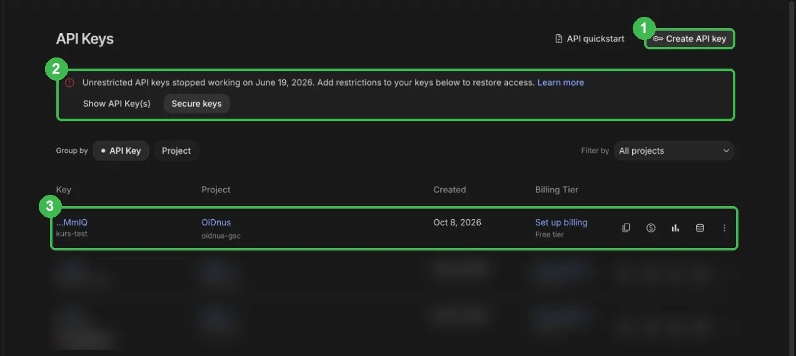Group by API Key option
The width and height of the screenshot is (796, 356).
(121, 151)
